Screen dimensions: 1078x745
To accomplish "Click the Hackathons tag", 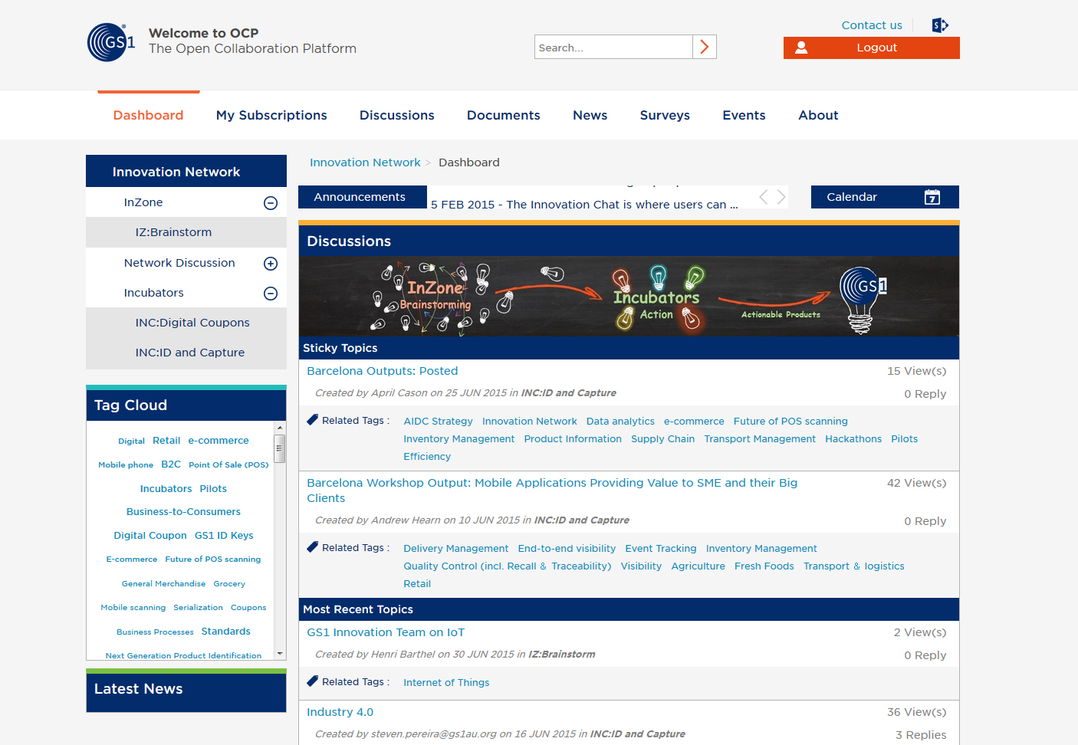I will click(853, 439).
